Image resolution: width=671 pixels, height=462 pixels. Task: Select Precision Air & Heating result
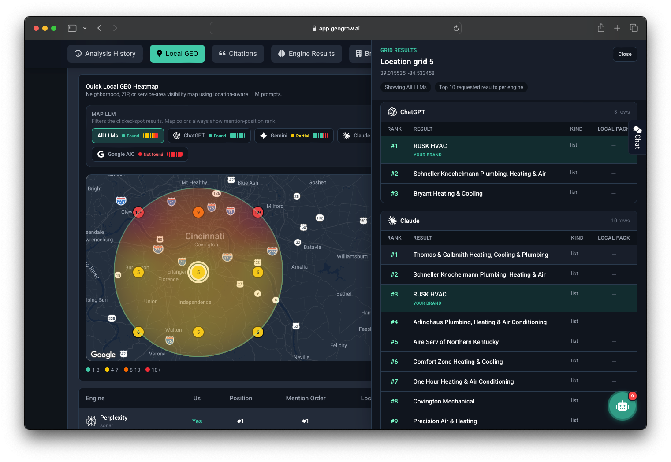click(509, 421)
